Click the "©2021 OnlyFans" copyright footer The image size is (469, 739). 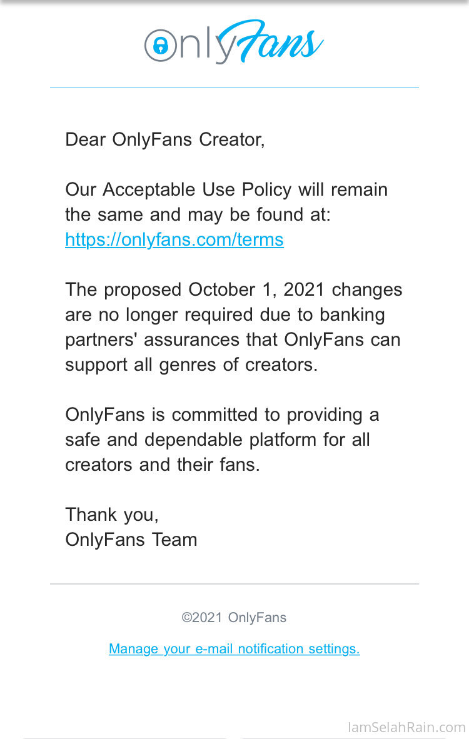tap(234, 618)
